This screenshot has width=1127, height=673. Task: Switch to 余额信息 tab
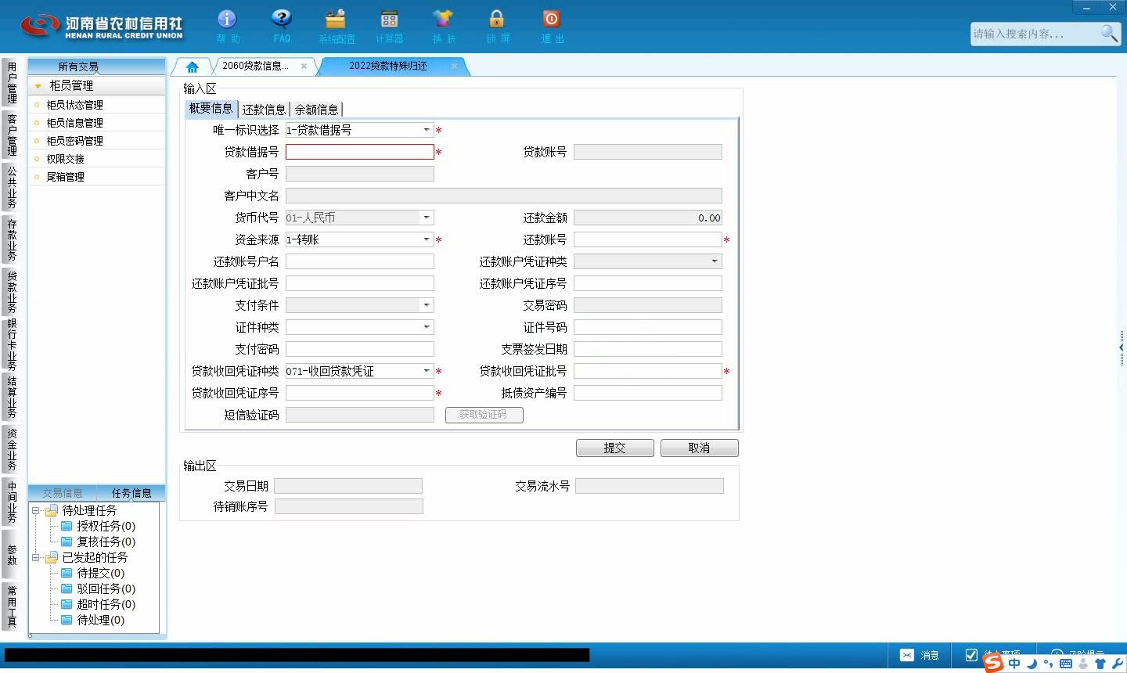[x=316, y=110]
